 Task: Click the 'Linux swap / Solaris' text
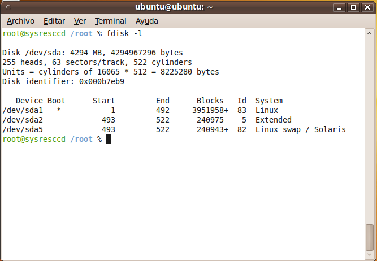click(301, 129)
